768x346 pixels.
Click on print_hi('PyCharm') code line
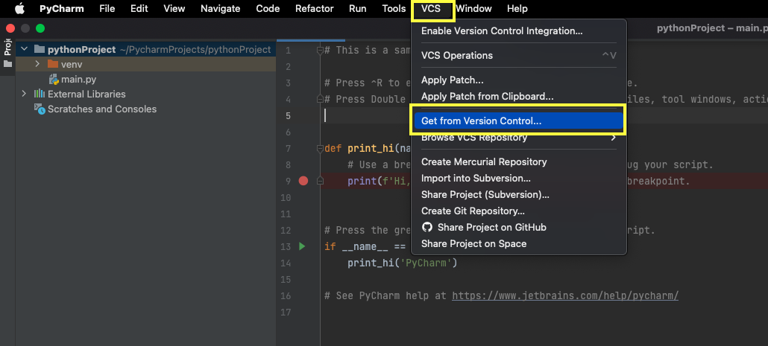point(402,263)
